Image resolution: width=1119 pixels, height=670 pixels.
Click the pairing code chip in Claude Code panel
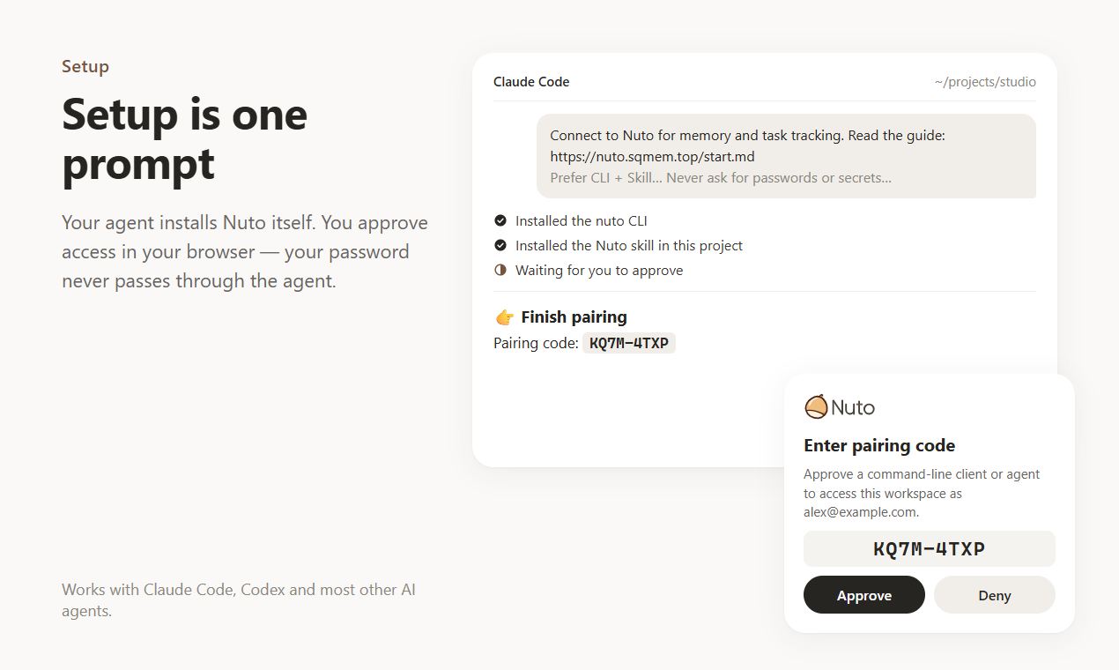click(629, 343)
